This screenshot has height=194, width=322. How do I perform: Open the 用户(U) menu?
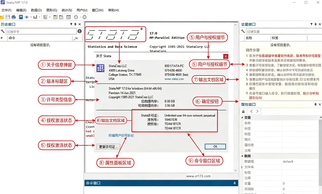click(x=82, y=10)
